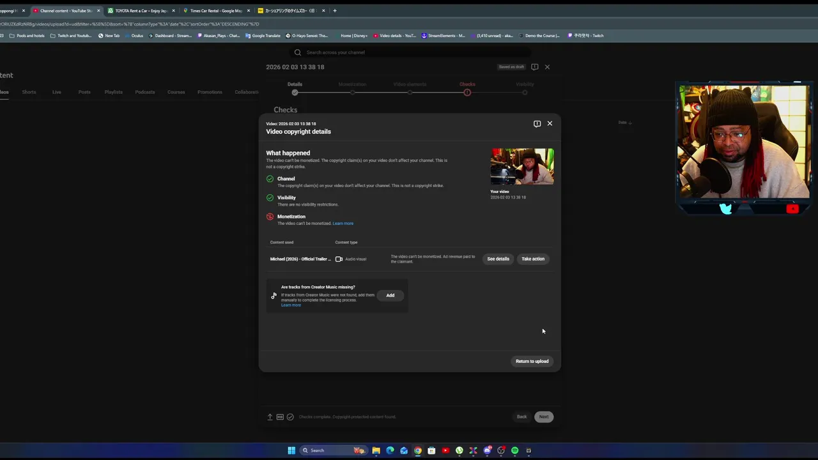This screenshot has height=460, width=818.
Task: Send feedback icon beside Saved as draft
Action: point(535,66)
